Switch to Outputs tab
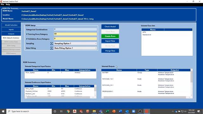Screen dimensions: 203x114 tap(11, 34)
